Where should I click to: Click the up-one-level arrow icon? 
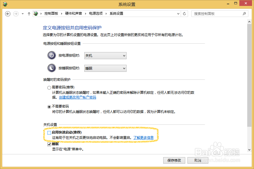coord(29,13)
